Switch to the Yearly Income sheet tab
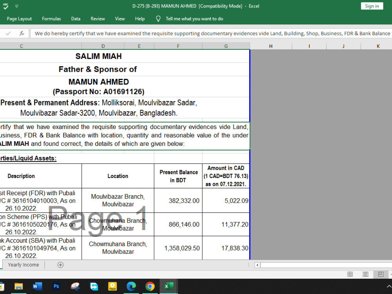 (x=24, y=265)
